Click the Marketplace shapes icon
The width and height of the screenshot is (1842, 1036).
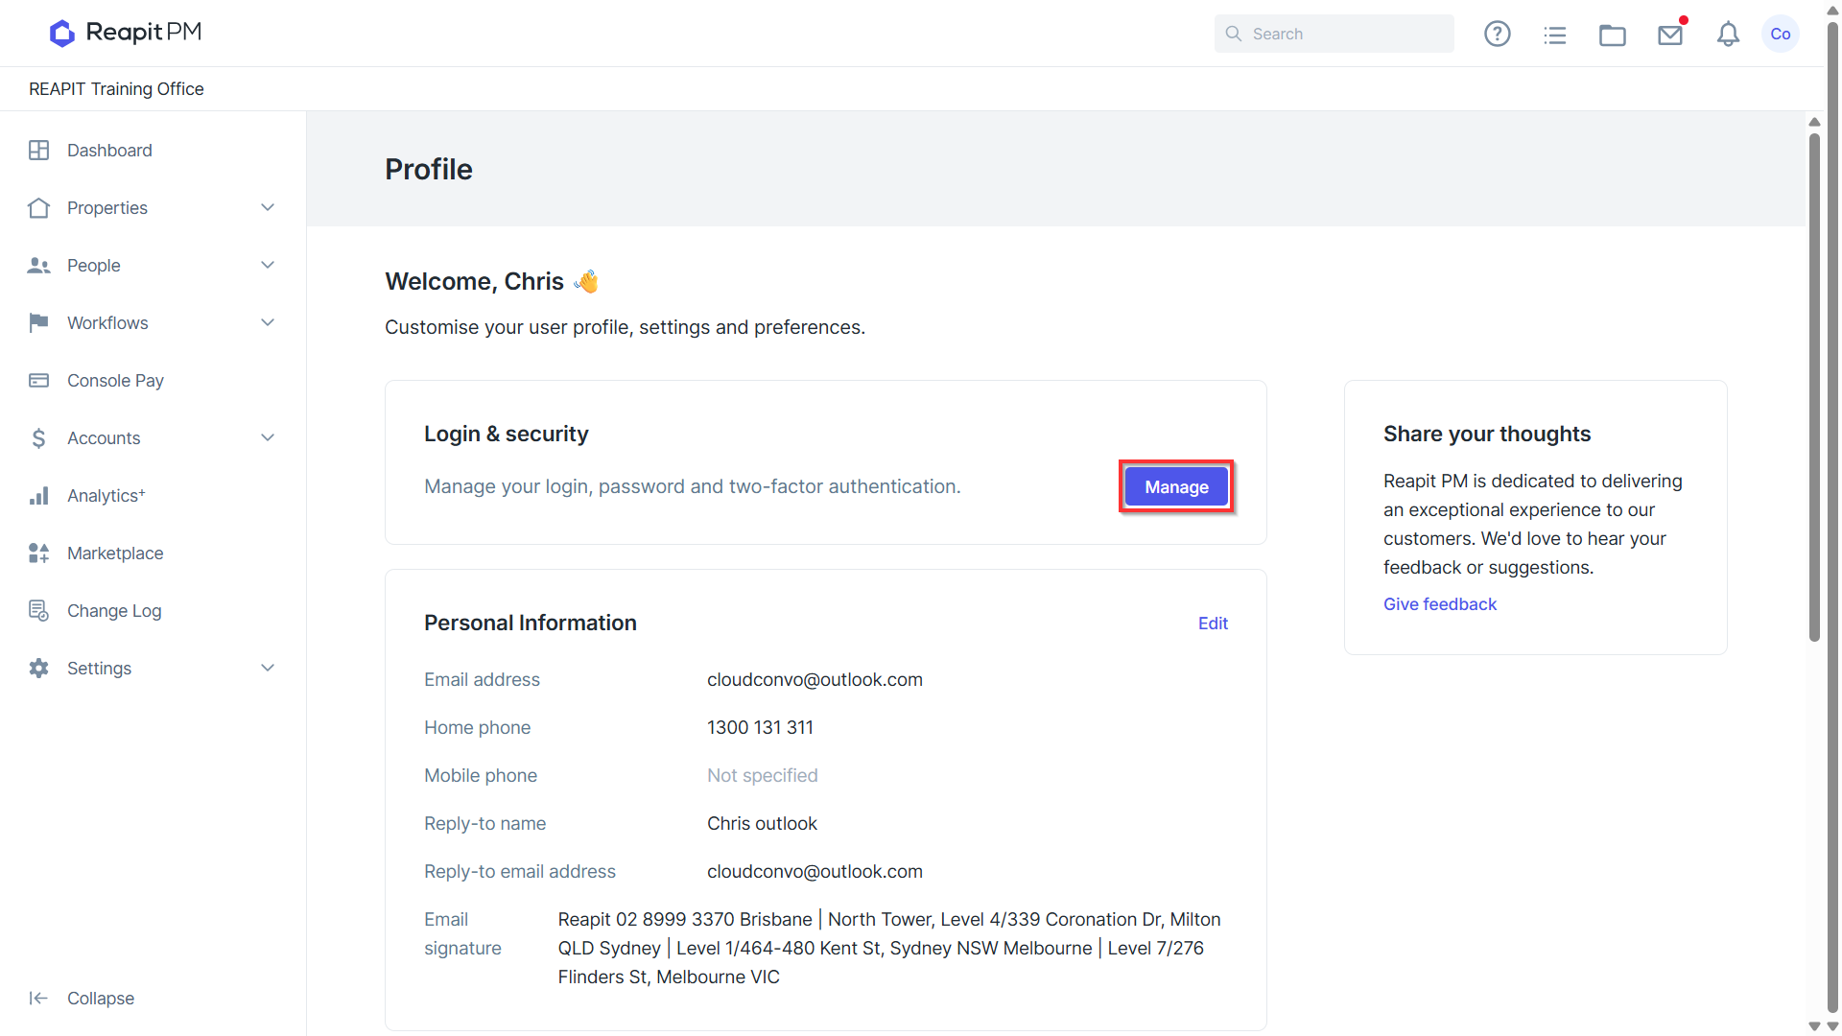pos(38,553)
